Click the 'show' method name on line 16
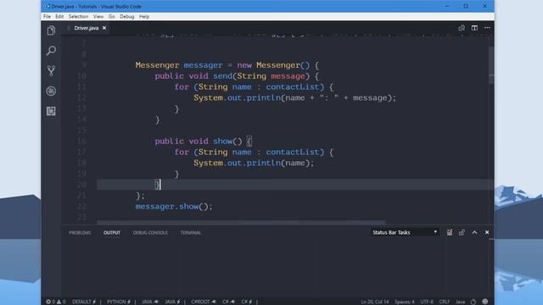The width and height of the screenshot is (543, 305). click(x=222, y=141)
